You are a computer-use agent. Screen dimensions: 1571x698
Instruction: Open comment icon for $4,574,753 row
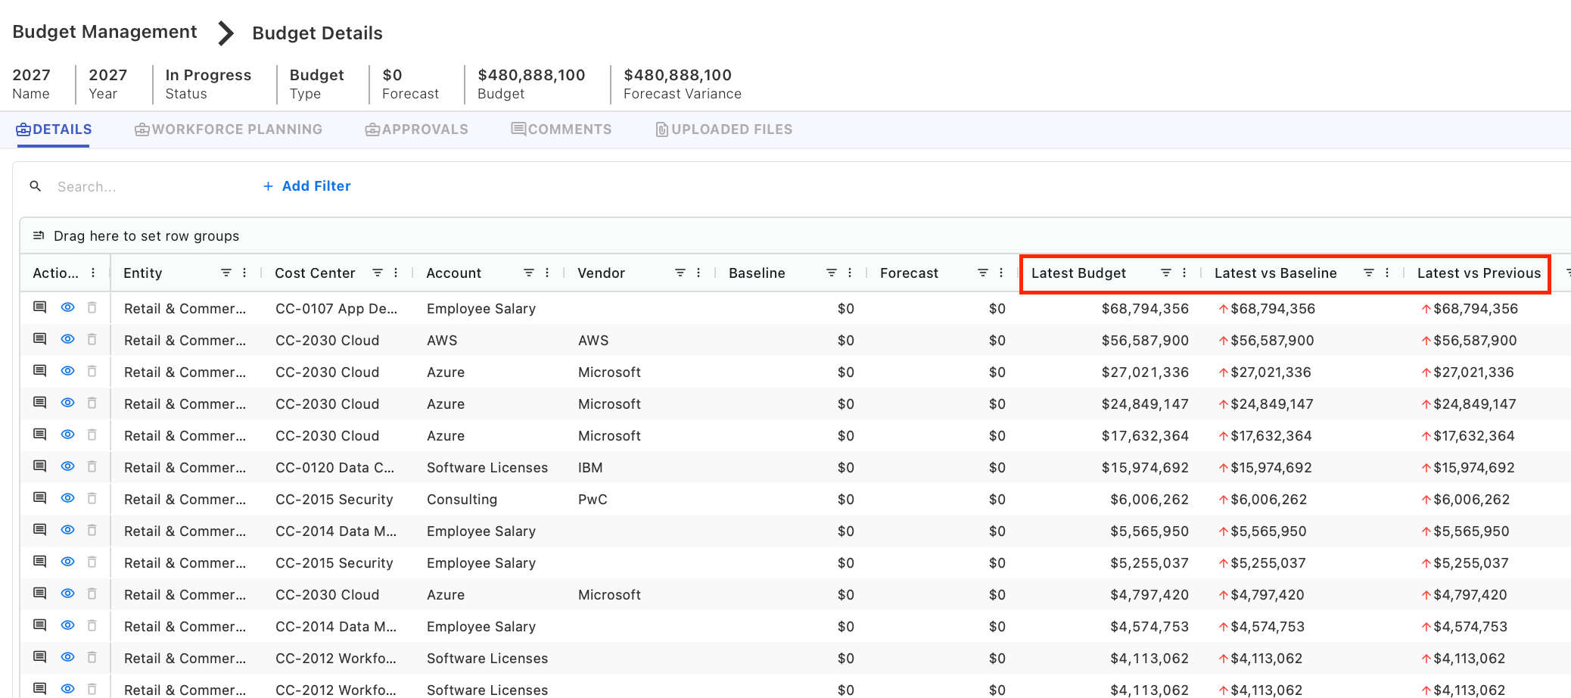point(40,625)
